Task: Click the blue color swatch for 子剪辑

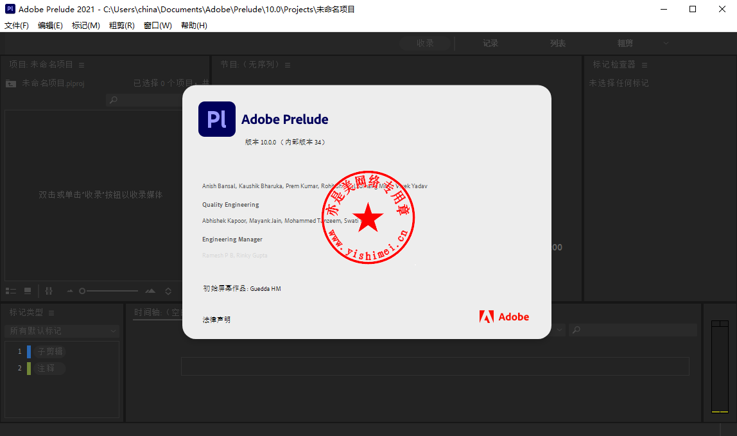Action: (29, 351)
